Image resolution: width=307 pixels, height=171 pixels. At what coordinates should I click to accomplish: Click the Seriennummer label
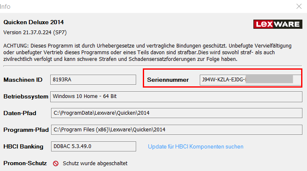pyautogui.click(x=168, y=80)
